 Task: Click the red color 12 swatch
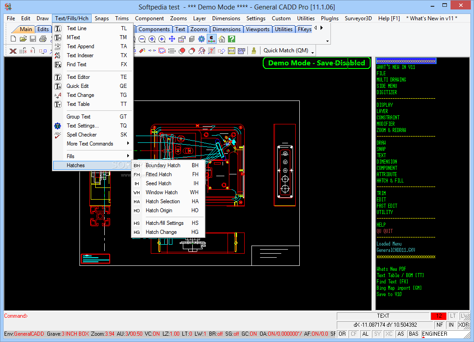click(x=439, y=316)
